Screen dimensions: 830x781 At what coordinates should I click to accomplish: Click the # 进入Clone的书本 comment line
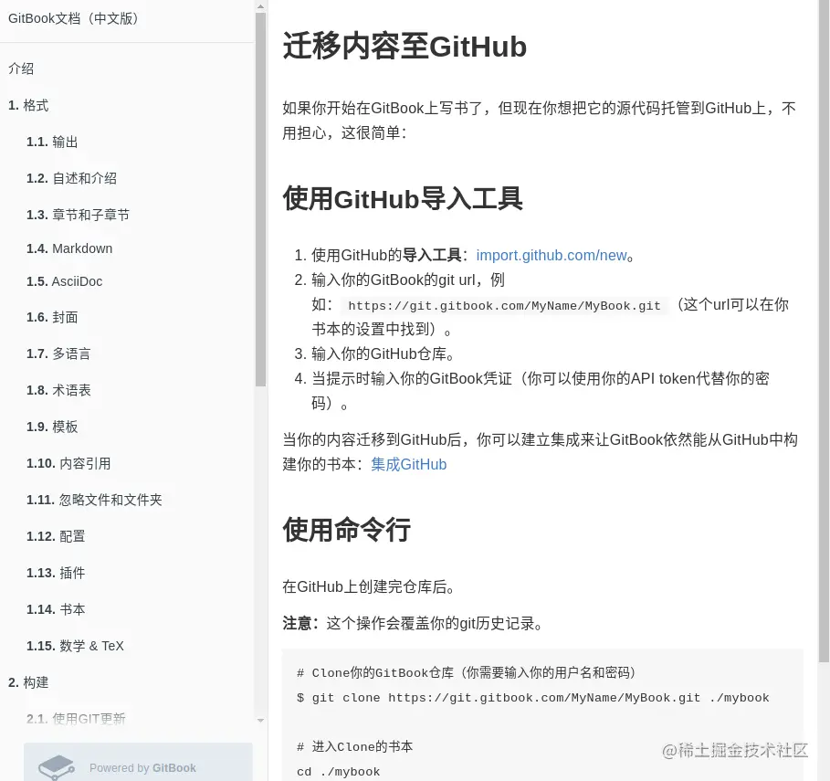point(354,747)
